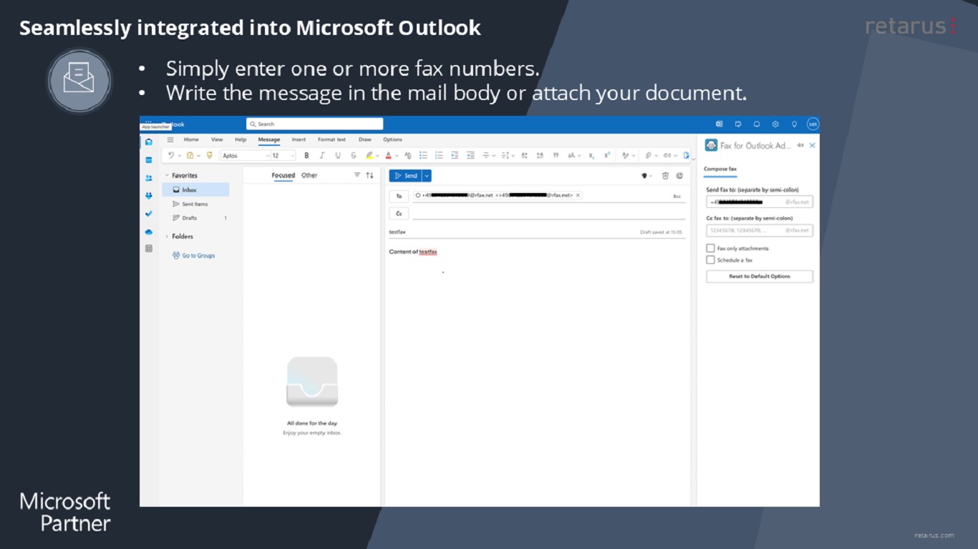Viewport: 978px width, 549px height.
Task: Open the Home ribbon tab
Action: click(191, 139)
